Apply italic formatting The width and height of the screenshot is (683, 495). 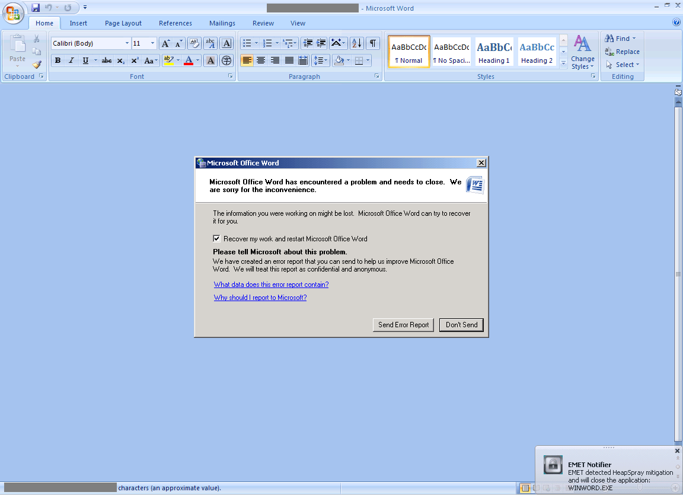coord(71,60)
